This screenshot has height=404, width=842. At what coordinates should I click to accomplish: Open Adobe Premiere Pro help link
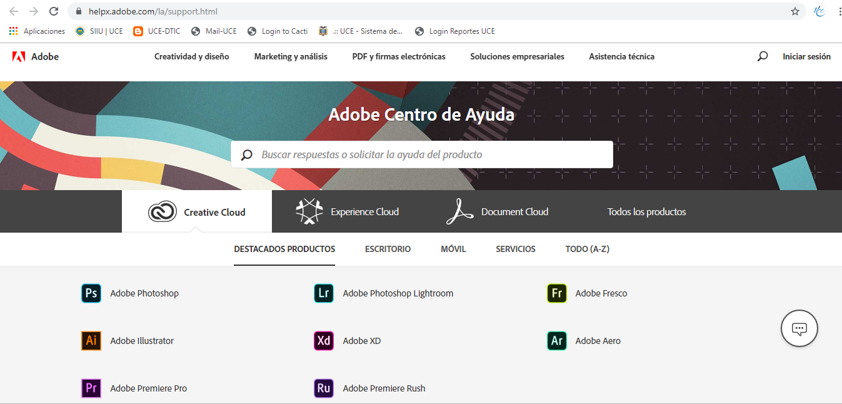(x=148, y=388)
